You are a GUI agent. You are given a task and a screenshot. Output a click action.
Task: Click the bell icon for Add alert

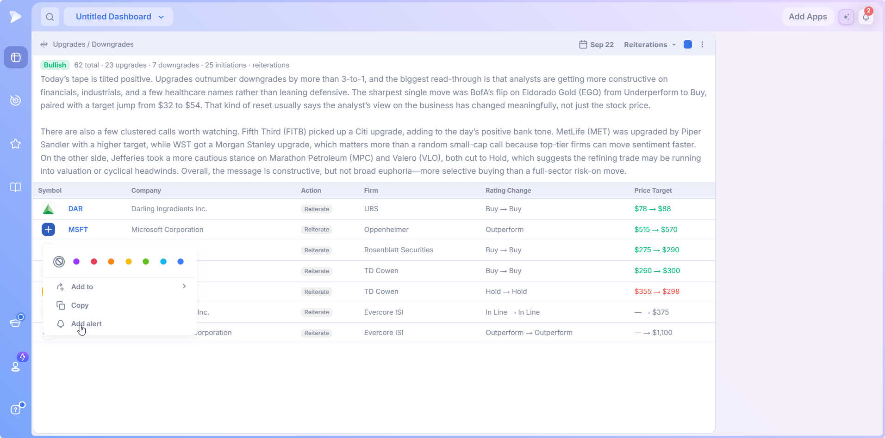pos(61,324)
